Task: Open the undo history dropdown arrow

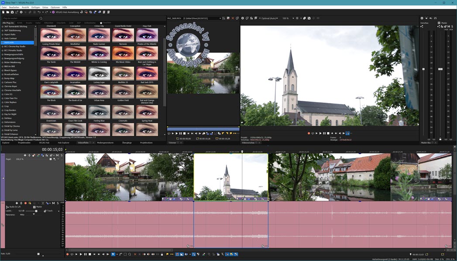Action: pyautogui.click(x=43, y=12)
